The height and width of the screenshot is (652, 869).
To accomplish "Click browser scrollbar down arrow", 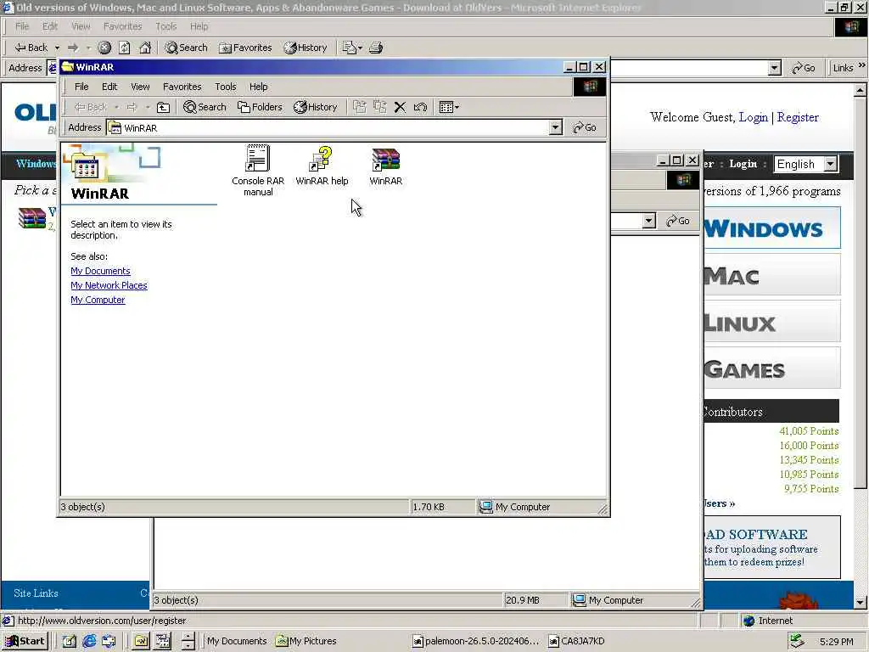I will tap(861, 602).
